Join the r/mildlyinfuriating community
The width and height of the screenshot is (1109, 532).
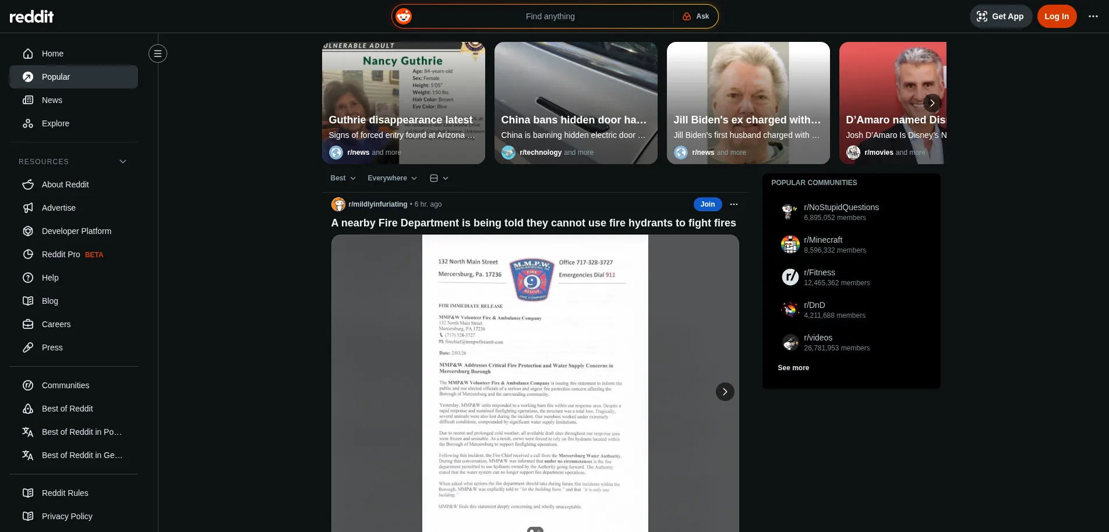coord(707,204)
